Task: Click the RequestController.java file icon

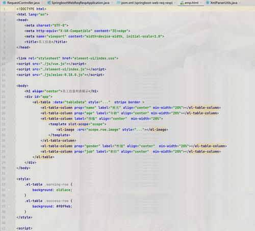Action: tap(5, 3)
